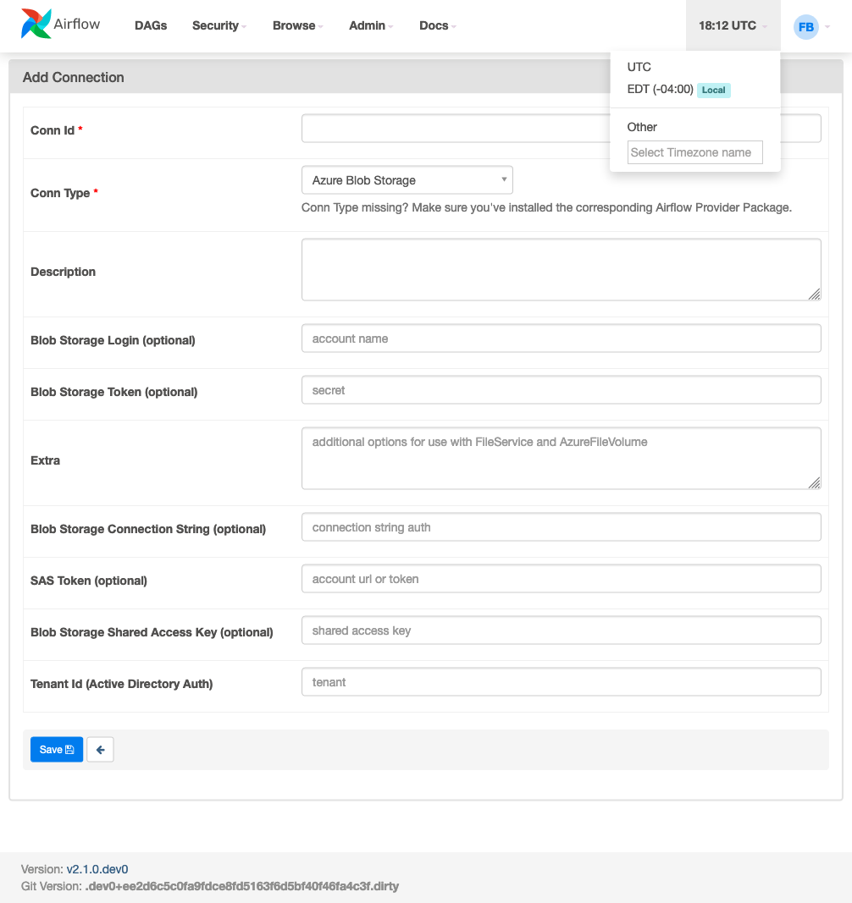Click the Airflow pinwheel logo
This screenshot has width=852, height=903.
point(36,25)
